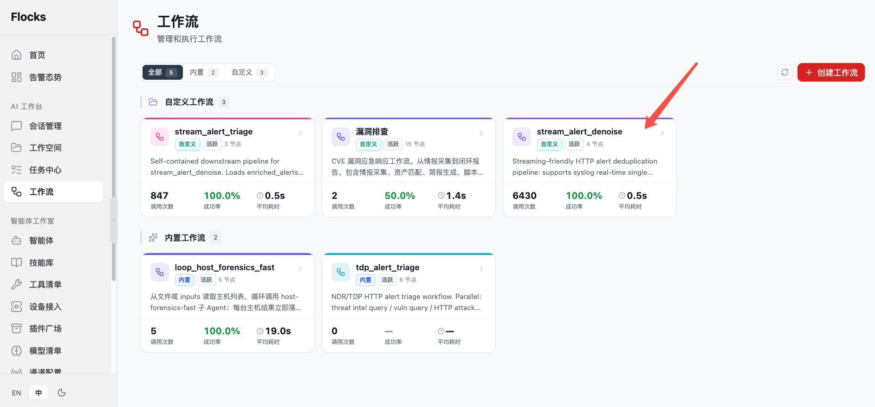Open 插件广场 store icon
The image size is (875, 407).
pos(17,329)
